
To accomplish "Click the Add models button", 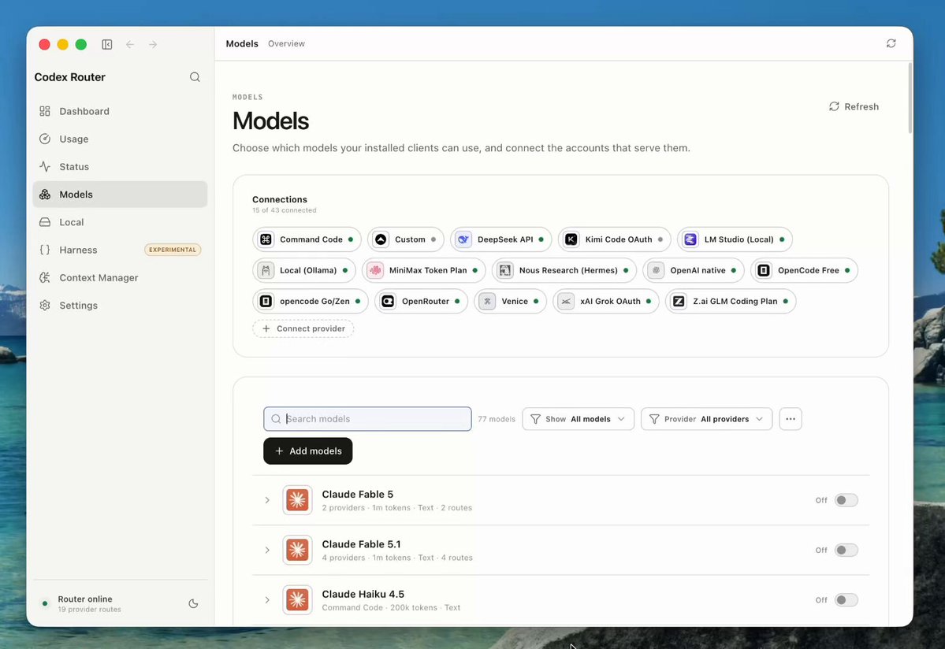I will [x=308, y=451].
